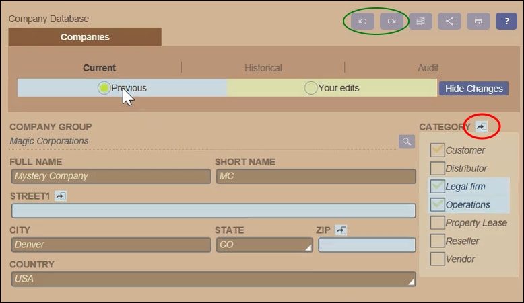Select the Previous radio button
The width and height of the screenshot is (524, 303).
[x=104, y=88]
